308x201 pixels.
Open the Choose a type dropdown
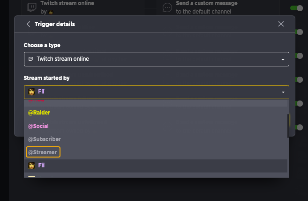pos(157,59)
